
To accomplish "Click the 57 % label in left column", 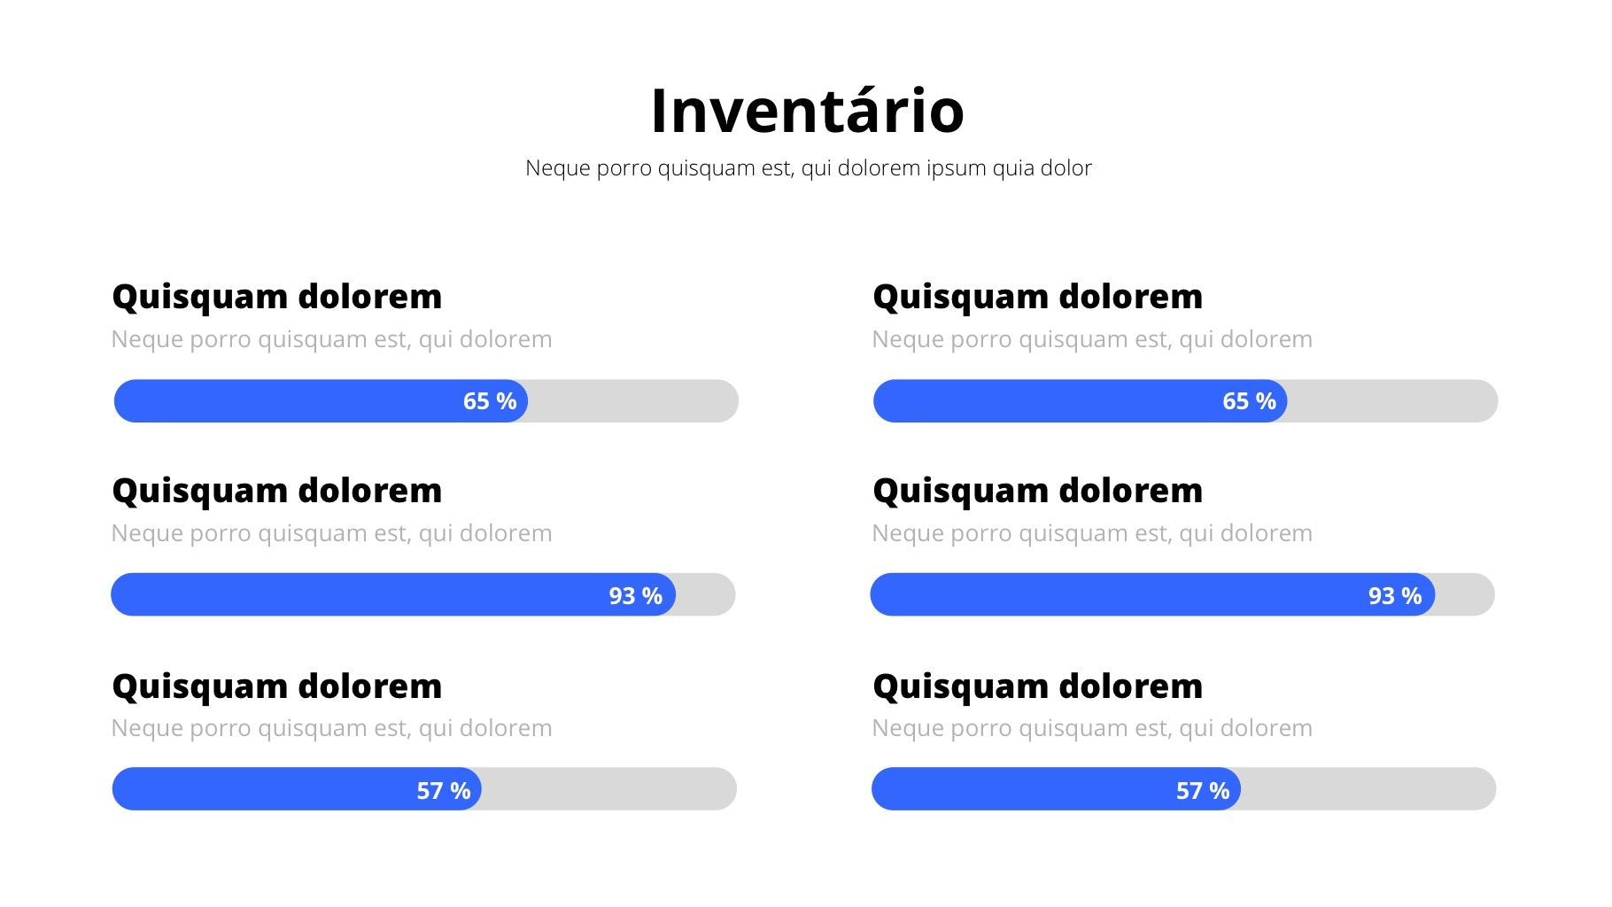I will (x=443, y=790).
